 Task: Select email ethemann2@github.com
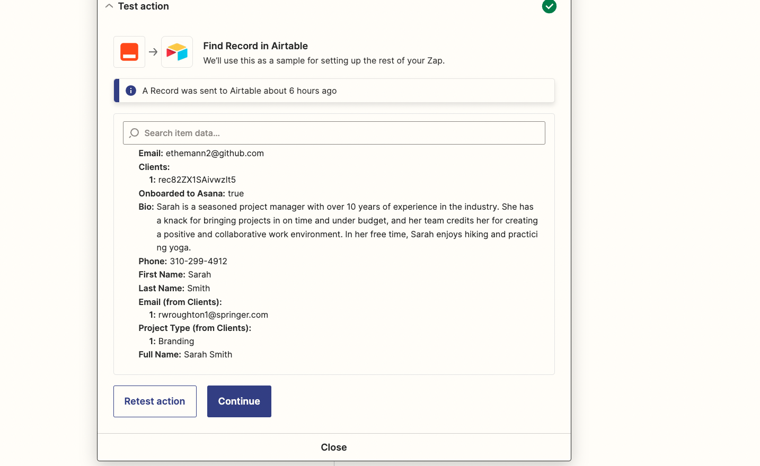point(215,154)
